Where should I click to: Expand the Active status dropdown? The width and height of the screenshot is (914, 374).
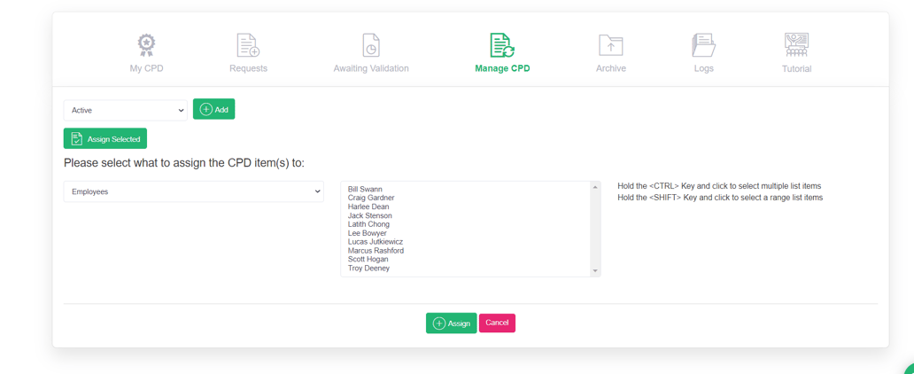pyautogui.click(x=125, y=110)
